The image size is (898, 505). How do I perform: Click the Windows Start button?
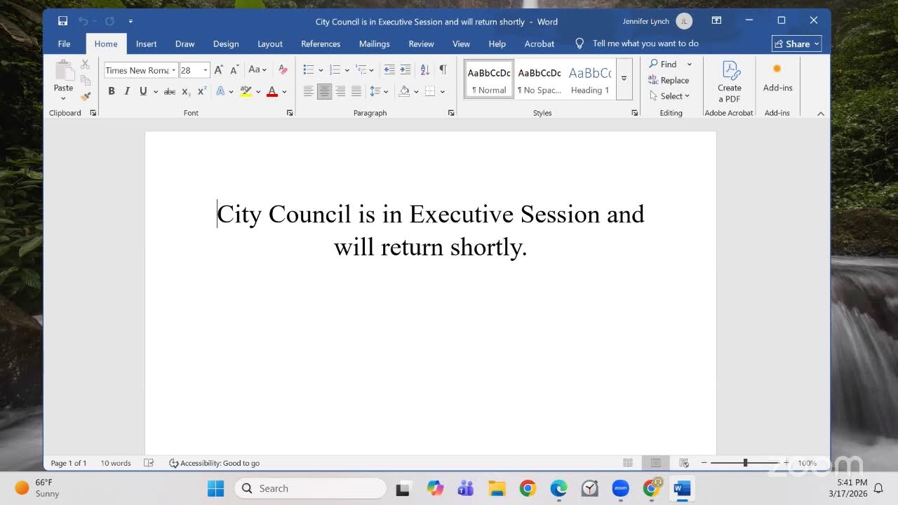pyautogui.click(x=215, y=488)
